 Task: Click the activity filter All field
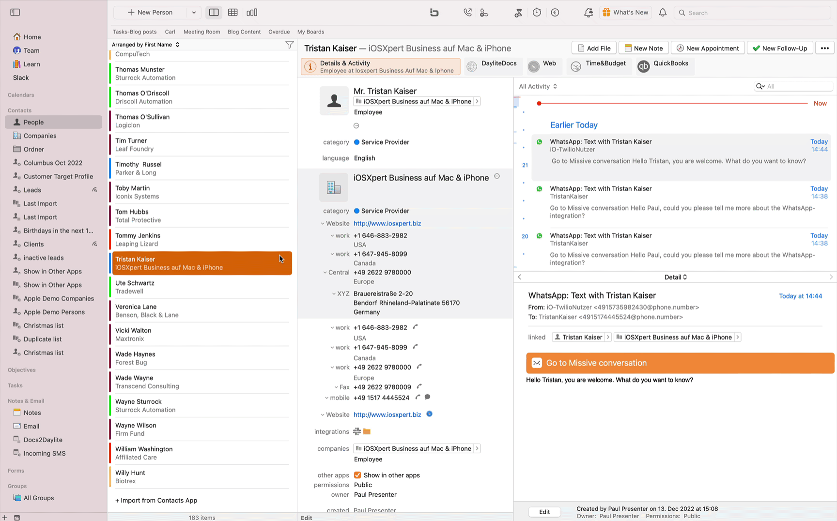coord(794,86)
